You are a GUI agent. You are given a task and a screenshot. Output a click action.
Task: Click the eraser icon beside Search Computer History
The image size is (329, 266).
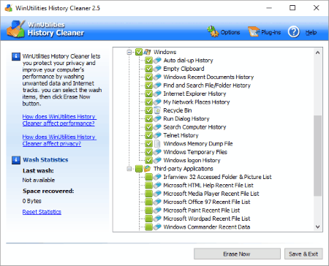pyautogui.click(x=157, y=127)
